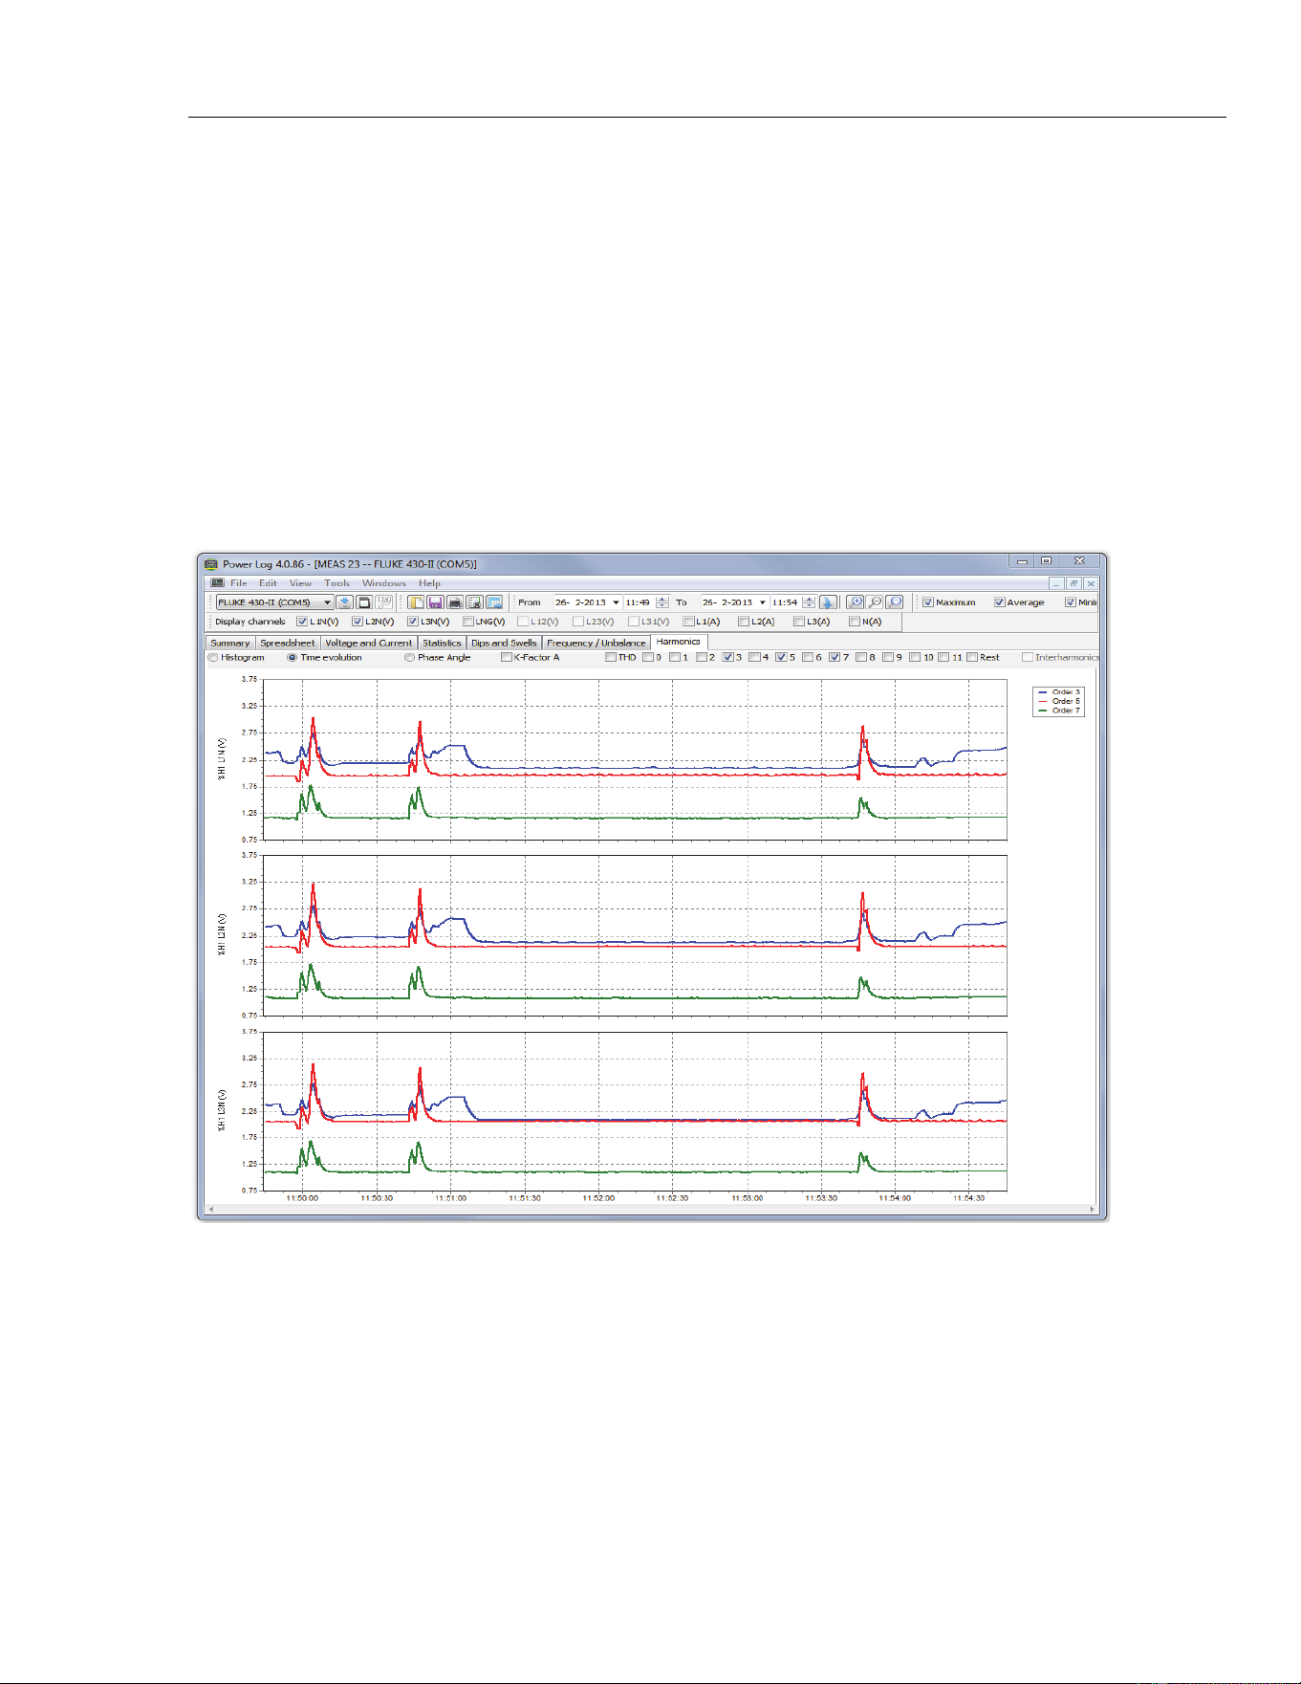Click the zoom out magnifier icon
The height and width of the screenshot is (1684, 1301).
click(x=875, y=602)
